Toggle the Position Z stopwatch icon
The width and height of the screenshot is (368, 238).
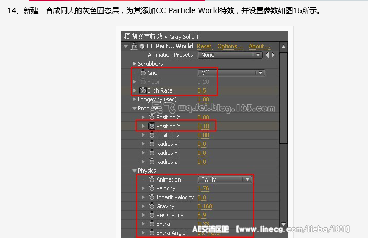click(152, 135)
